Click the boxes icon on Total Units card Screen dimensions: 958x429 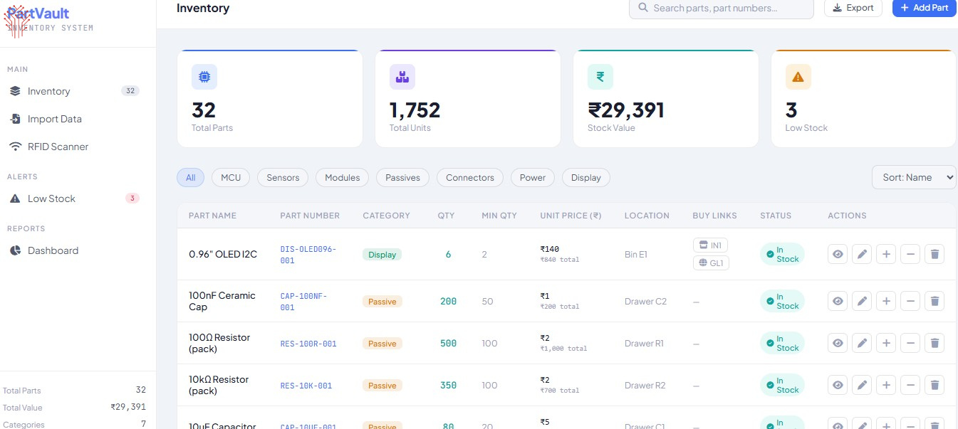click(402, 77)
